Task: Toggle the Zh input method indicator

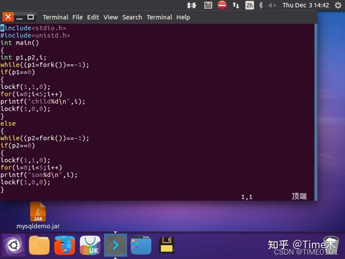Action: click(x=250, y=5)
